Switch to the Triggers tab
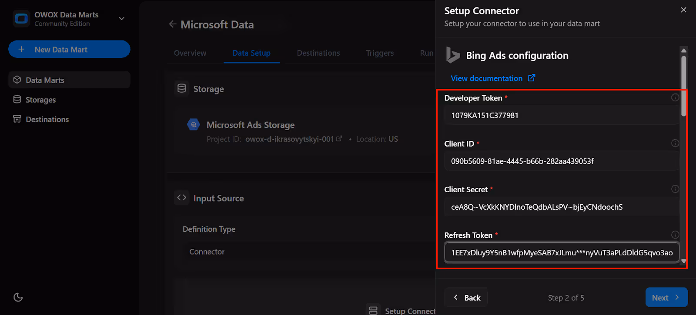Viewport: 696px width, 315px height. point(380,53)
